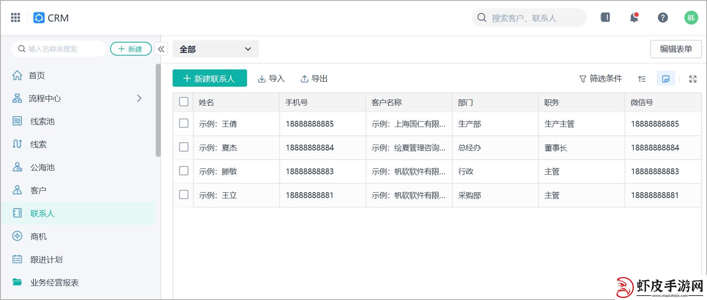The height and width of the screenshot is (300, 707).
Task: Click the sort order icon
Action: point(642,79)
